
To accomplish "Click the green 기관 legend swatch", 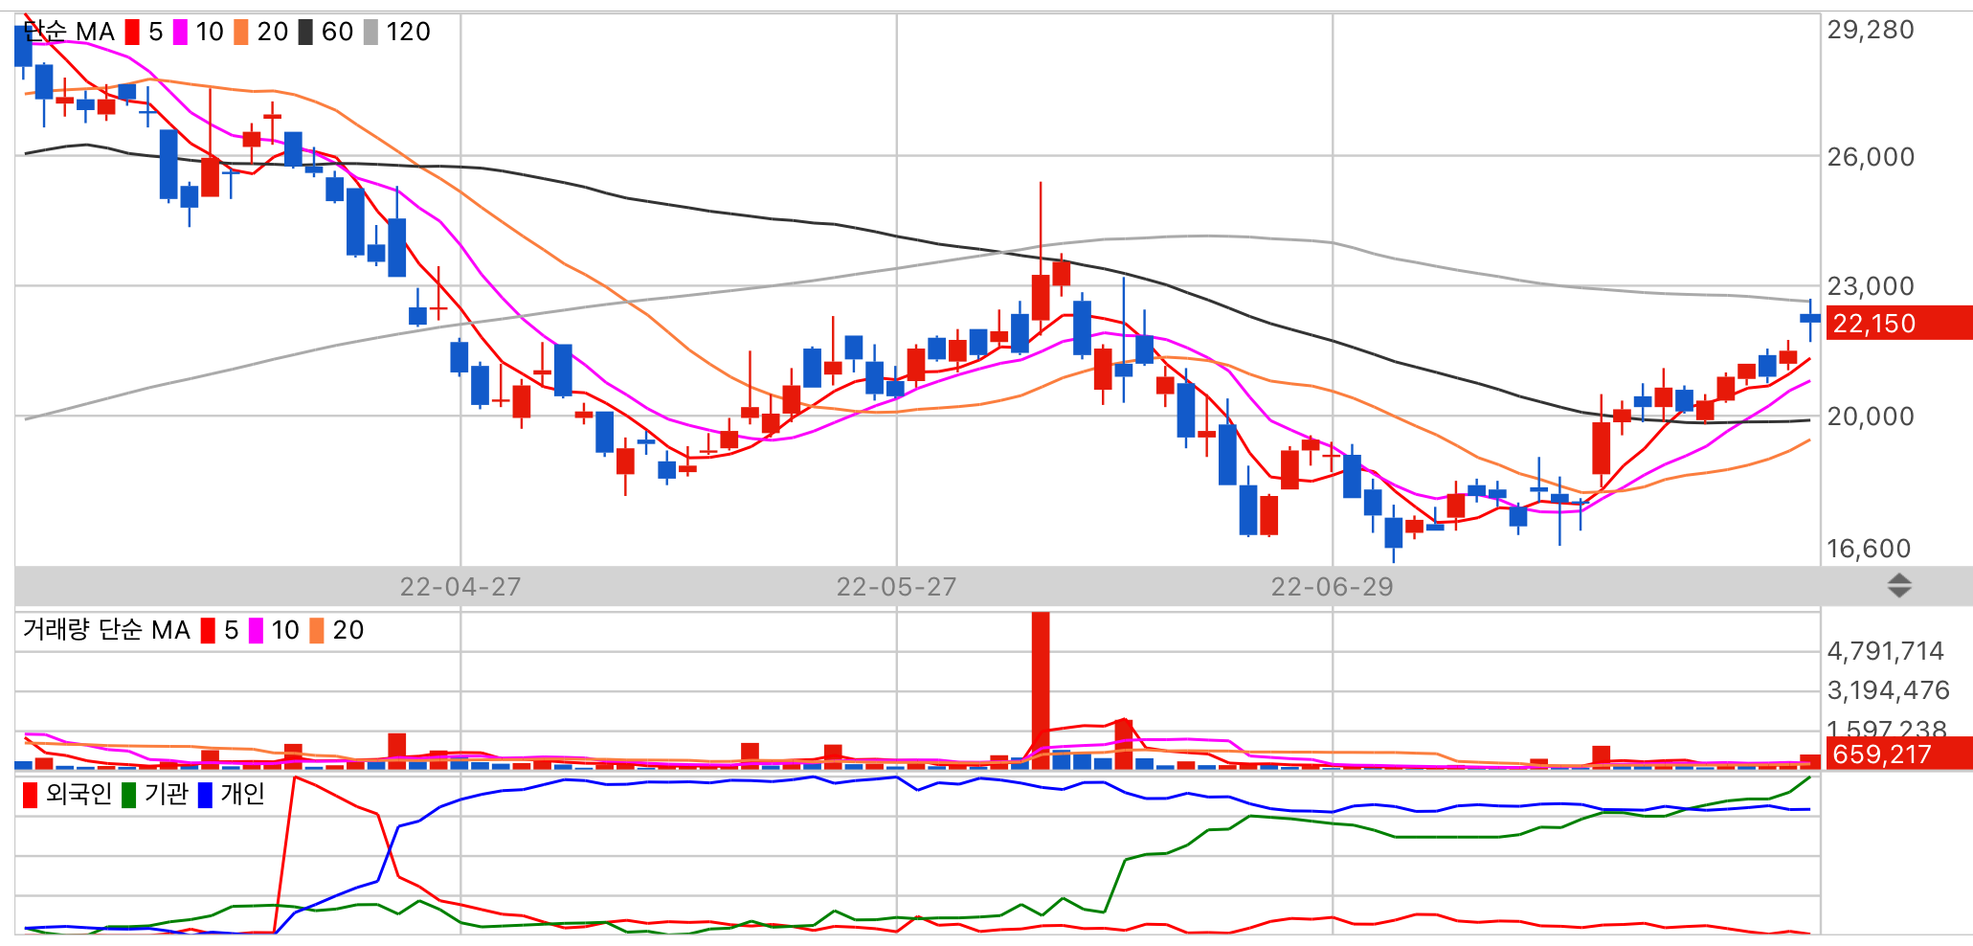I will coord(128,795).
